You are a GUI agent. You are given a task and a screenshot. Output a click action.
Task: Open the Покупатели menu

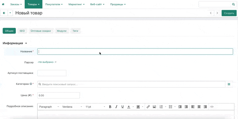(54, 4)
